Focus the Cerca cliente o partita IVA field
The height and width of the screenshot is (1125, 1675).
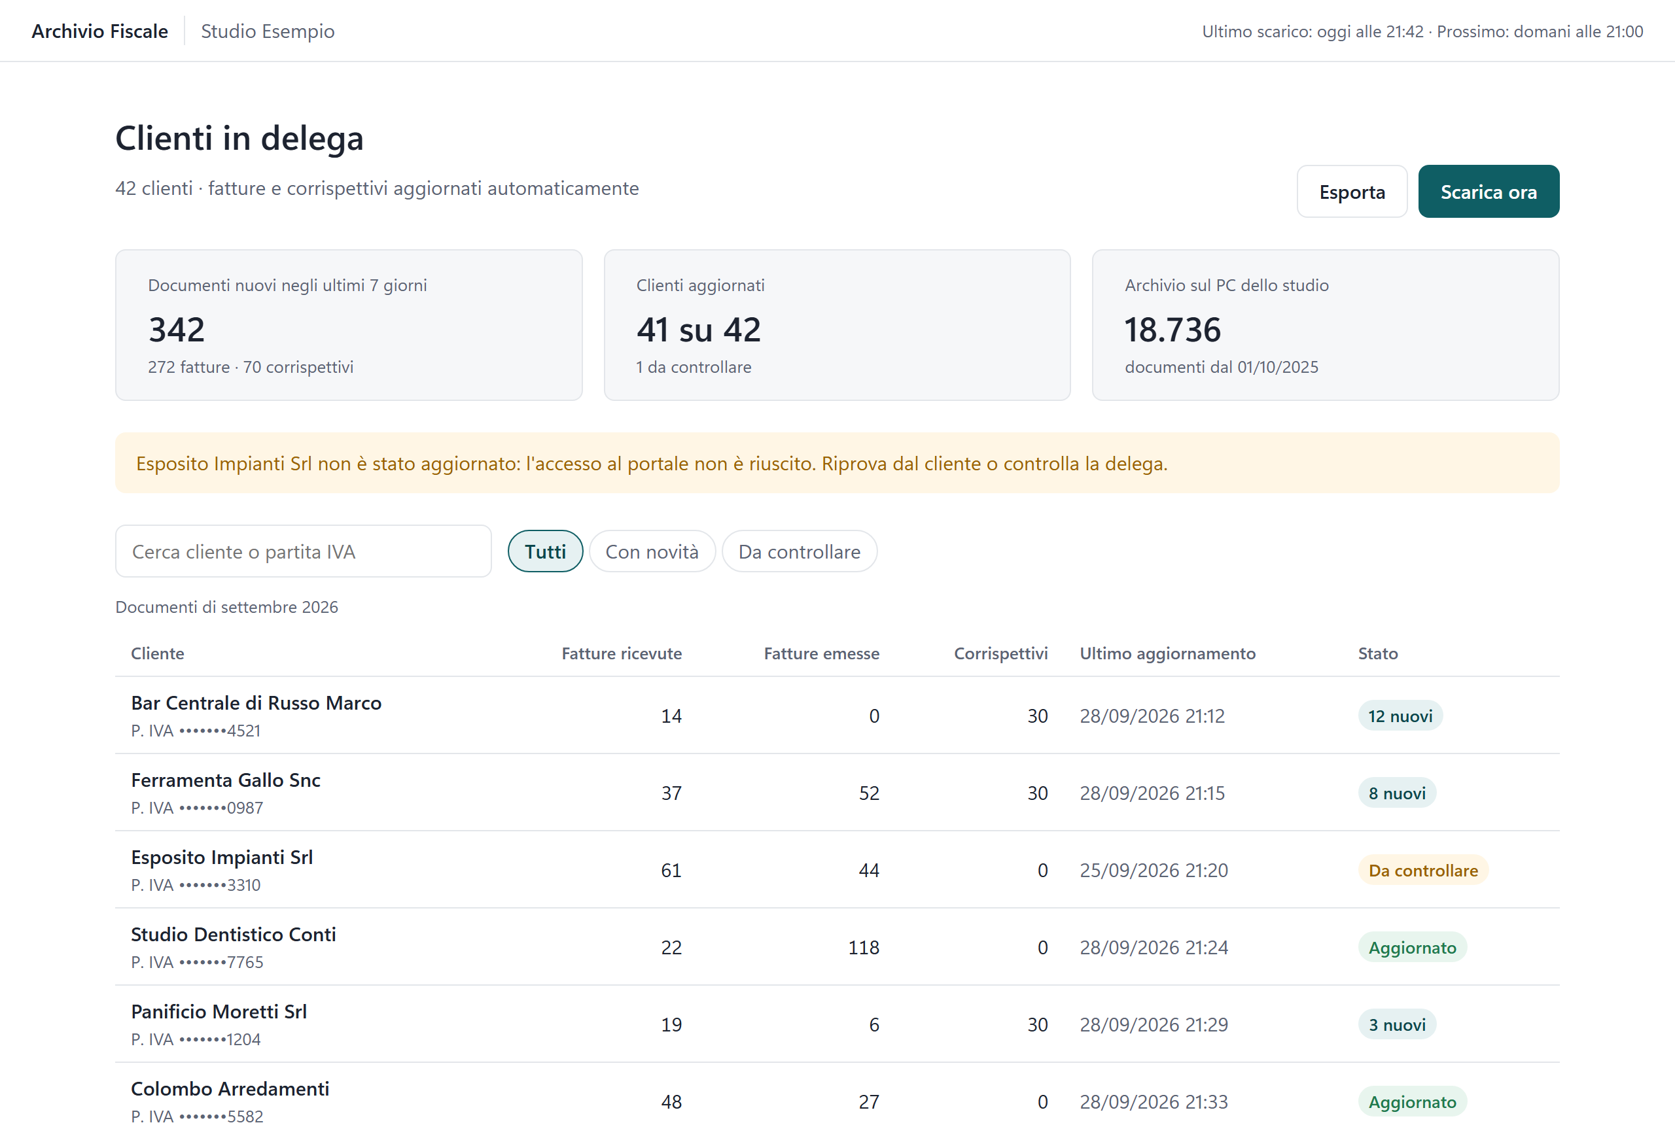303,551
